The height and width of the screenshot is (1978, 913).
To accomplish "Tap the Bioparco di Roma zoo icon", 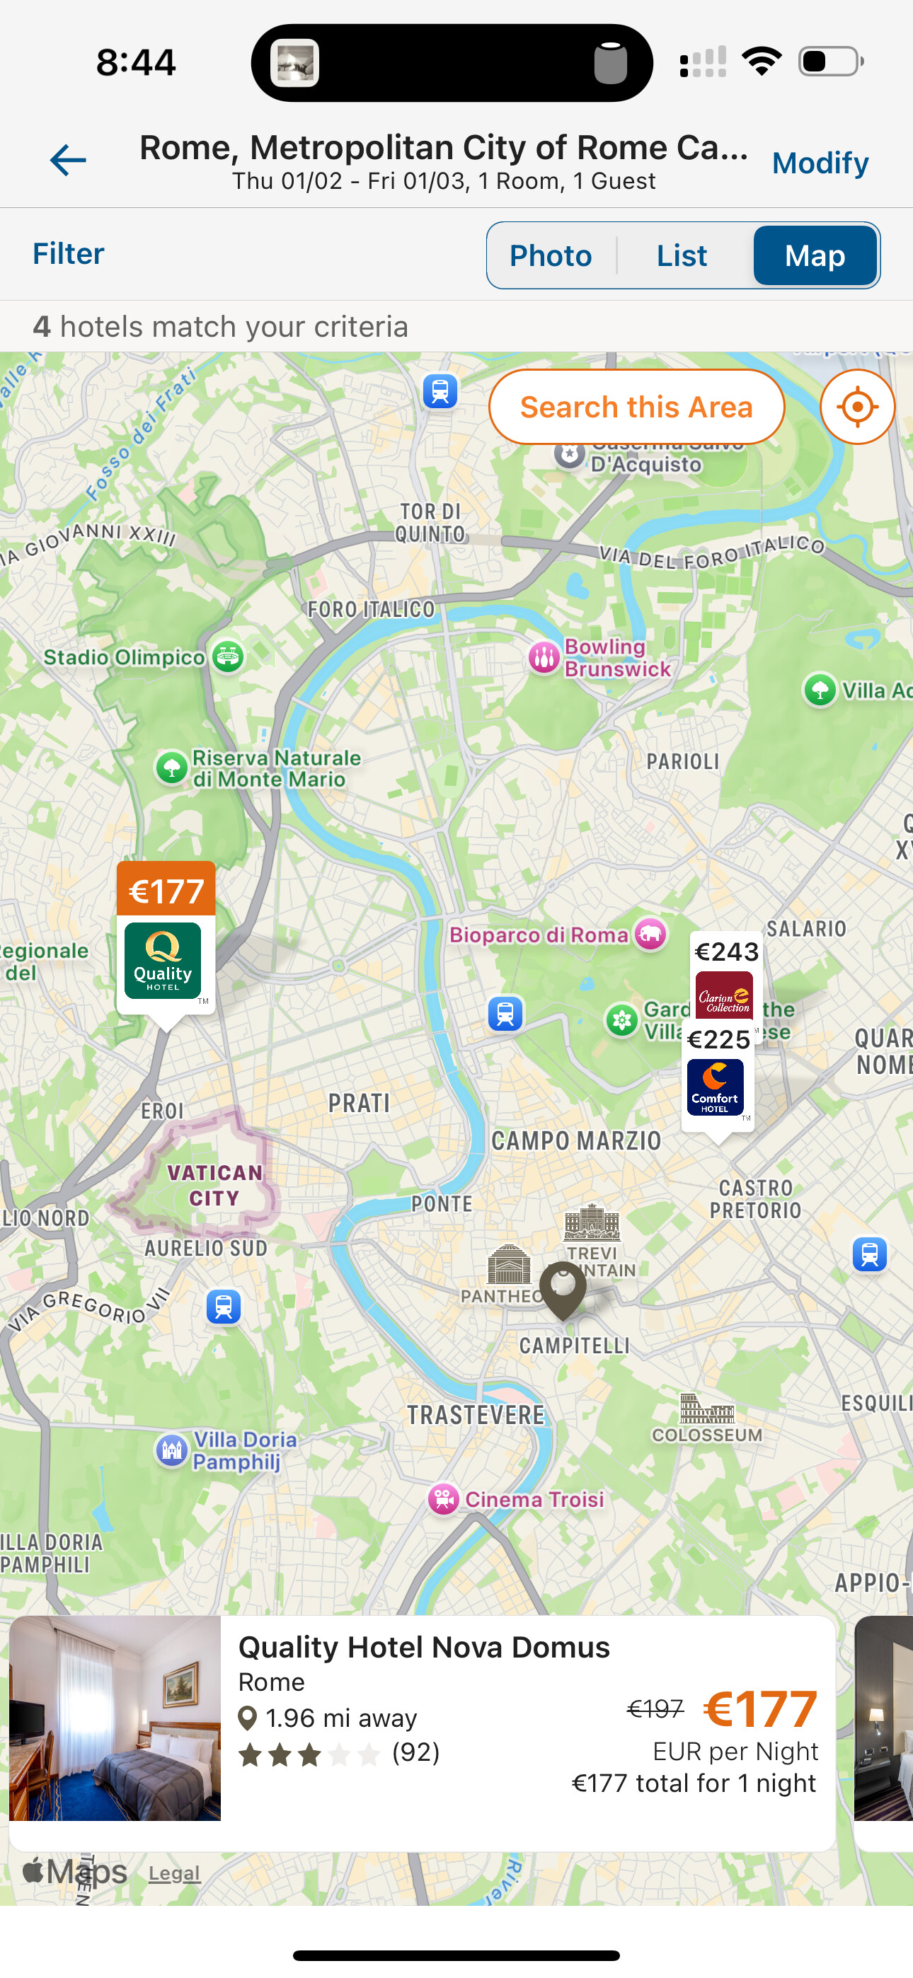I will tap(651, 935).
